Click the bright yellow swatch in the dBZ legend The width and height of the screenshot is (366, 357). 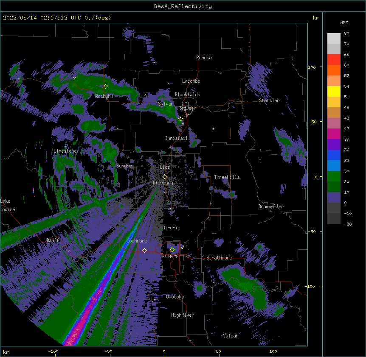point(334,91)
